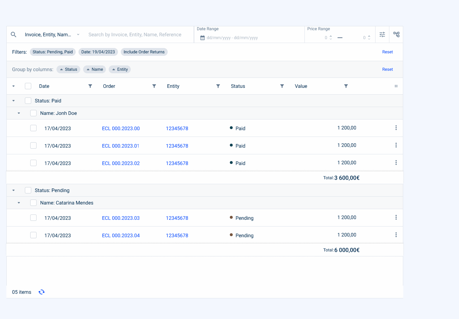The image size is (459, 319).
Task: Check the Status: Paid group checkbox
Action: point(28,101)
